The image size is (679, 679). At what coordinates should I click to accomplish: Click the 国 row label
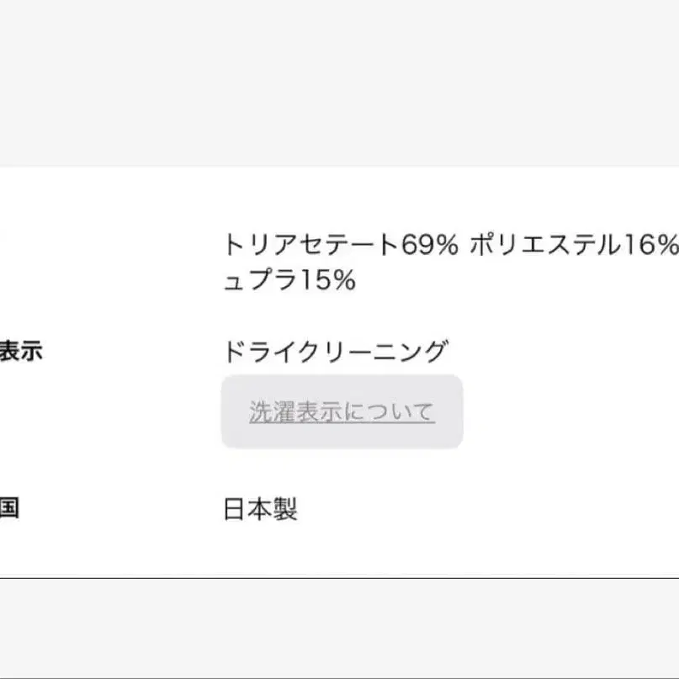(9, 507)
